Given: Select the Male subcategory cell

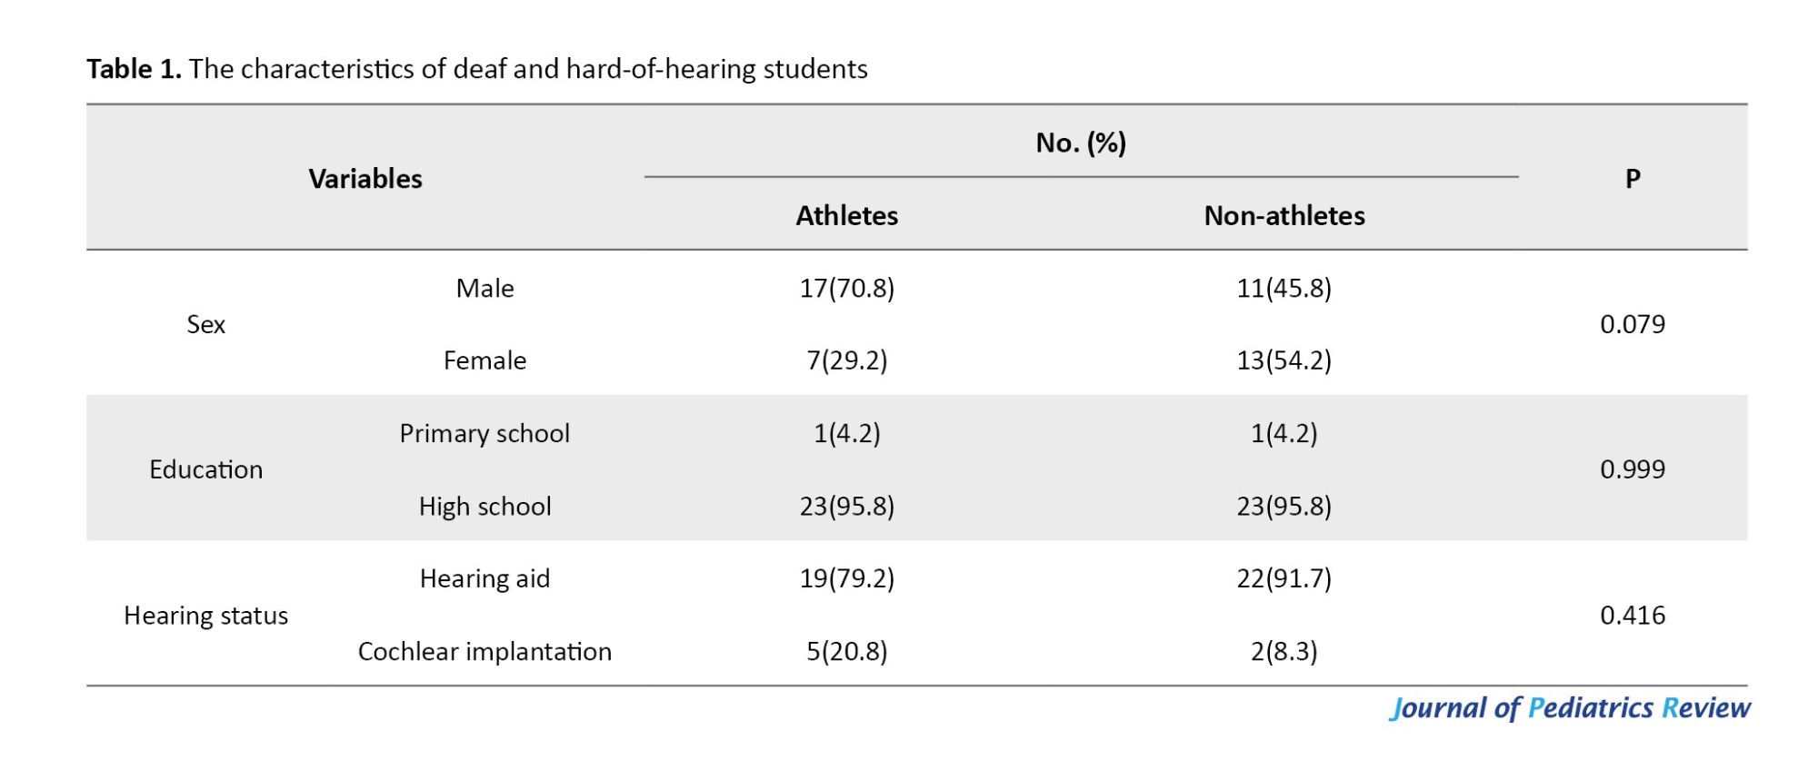Looking at the screenshot, I should (x=484, y=288).
